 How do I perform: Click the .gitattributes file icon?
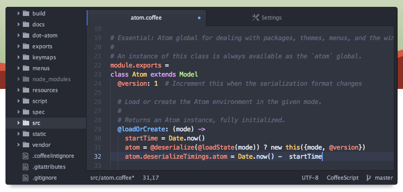[x=26, y=167]
